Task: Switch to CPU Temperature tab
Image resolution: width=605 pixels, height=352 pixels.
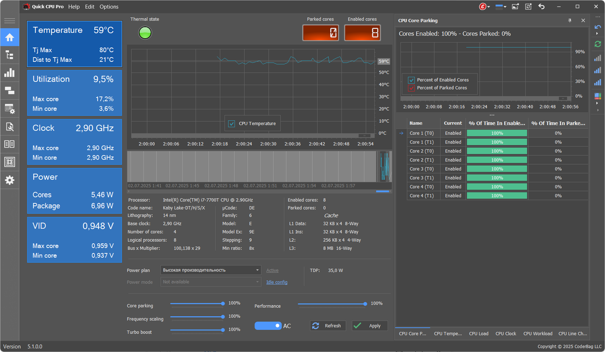Action: 448,333
